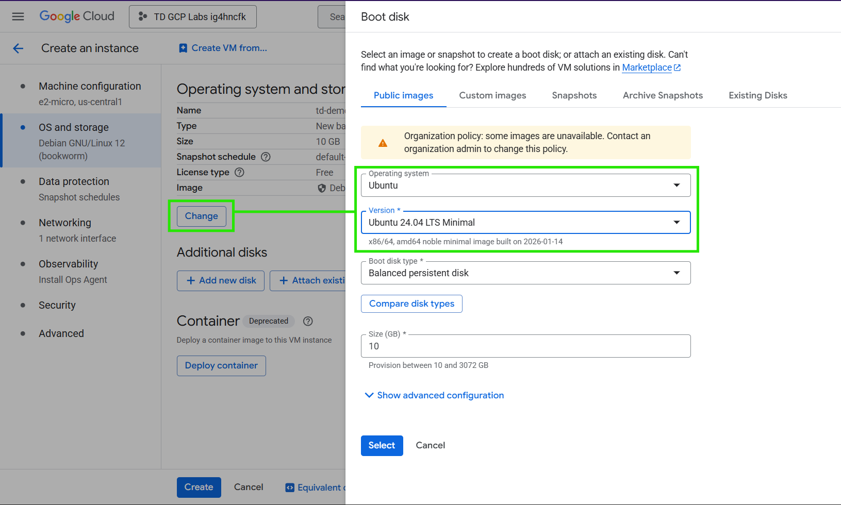Open the Networking section in the sidebar

(64, 223)
